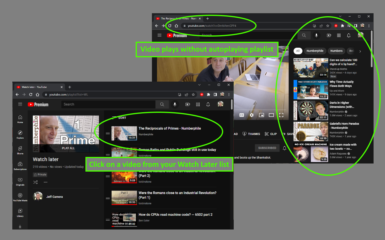The image size is (385, 240).
Task: Open YouTube apps grid in Watch later window
Action: pos(198,104)
